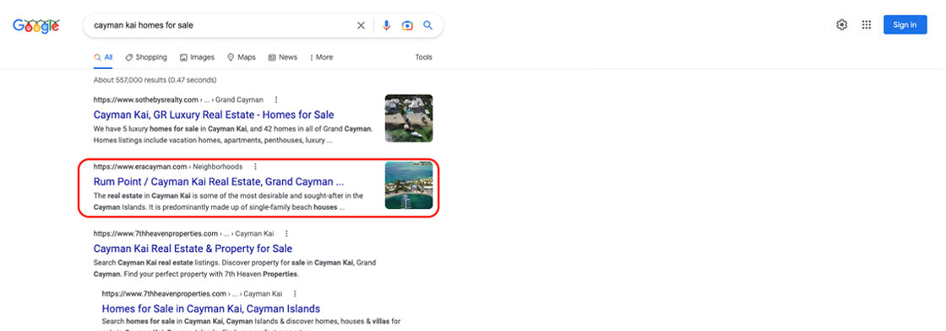Select the All tab
This screenshot has height=331, width=946.
point(103,57)
